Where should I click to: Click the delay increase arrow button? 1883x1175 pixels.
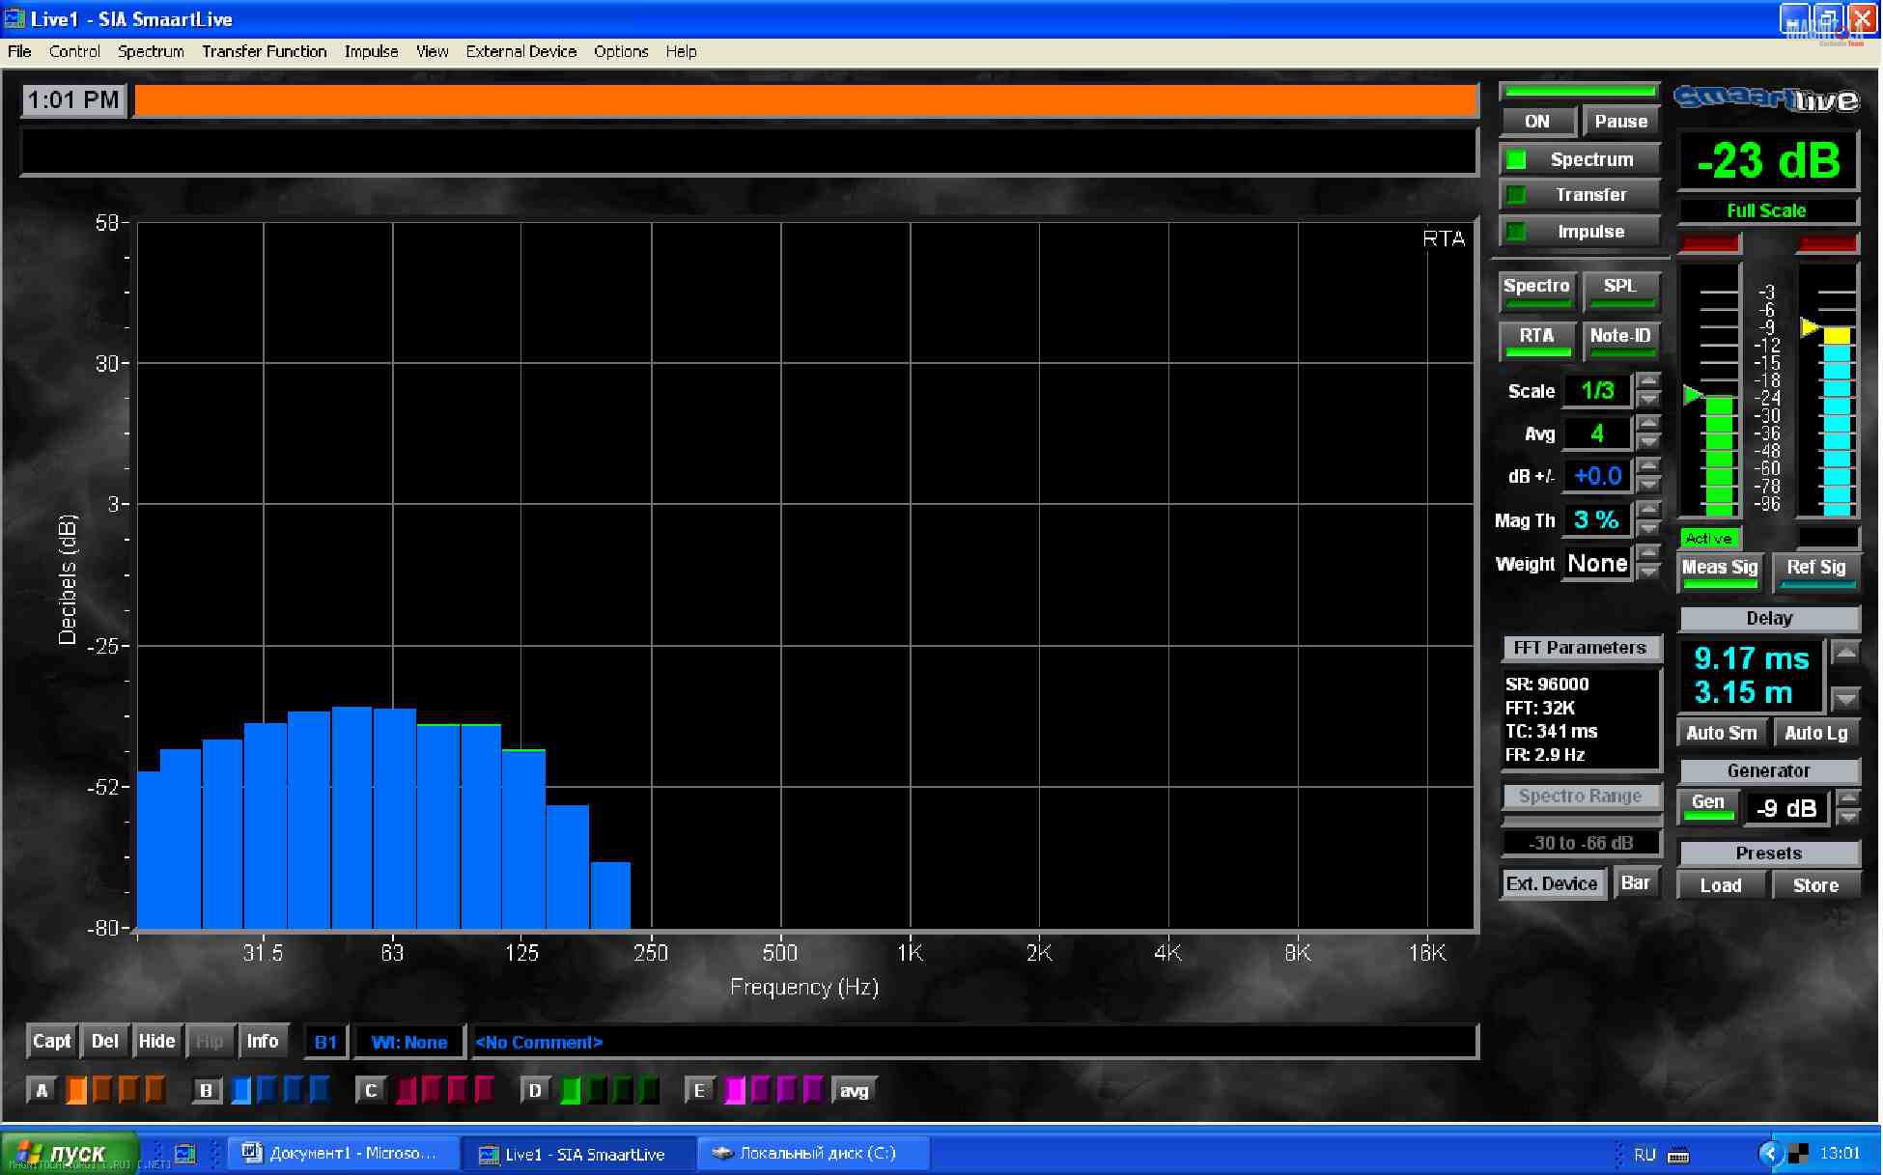1845,653
